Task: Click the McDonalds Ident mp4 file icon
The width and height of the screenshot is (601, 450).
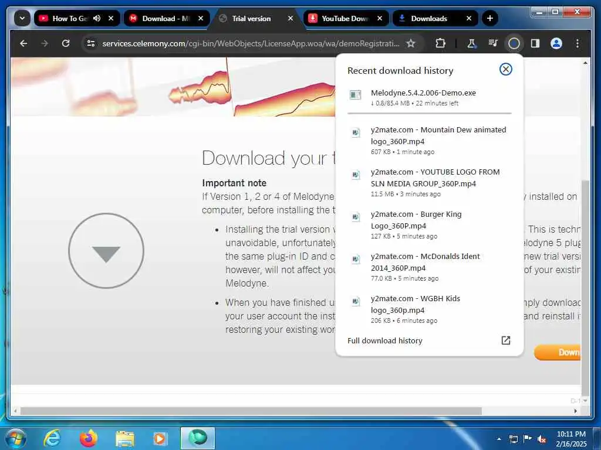Action: [x=356, y=259]
